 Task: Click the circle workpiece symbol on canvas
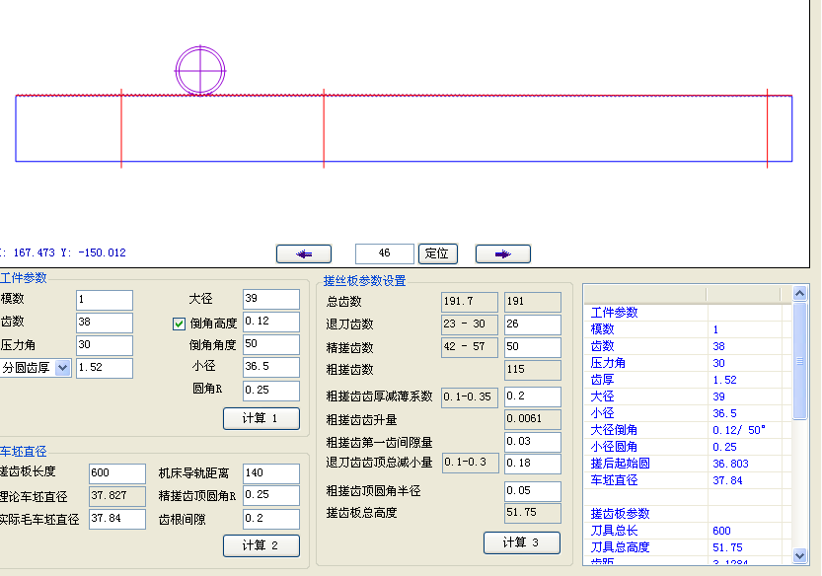pyautogui.click(x=200, y=70)
